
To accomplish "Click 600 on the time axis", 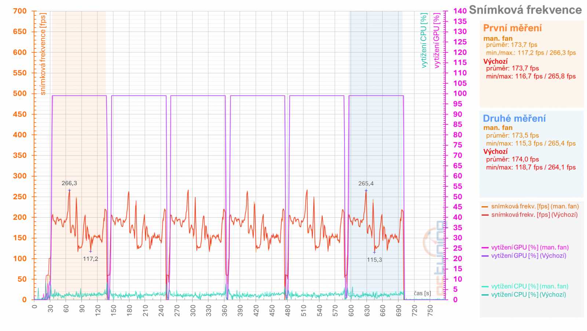I will pyautogui.click(x=351, y=310).
